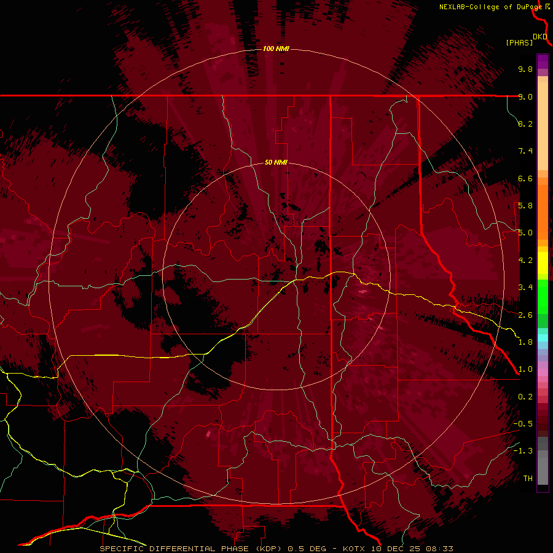Click the -0.5 scale value
553x553 pixels.
523,424
